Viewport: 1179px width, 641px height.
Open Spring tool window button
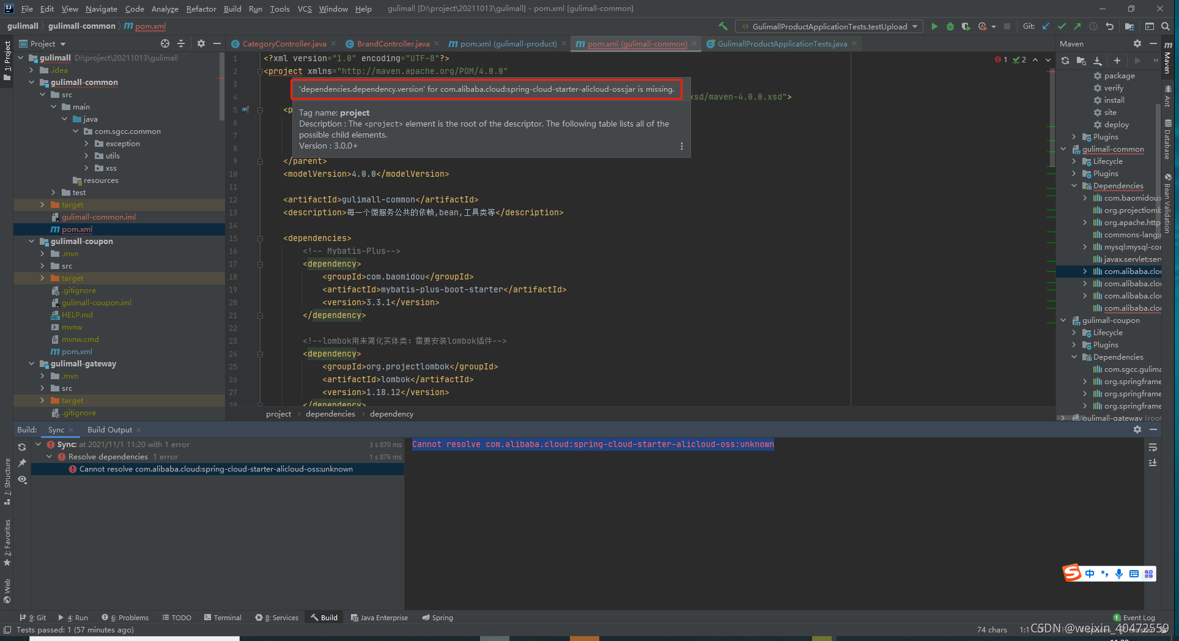tap(437, 618)
